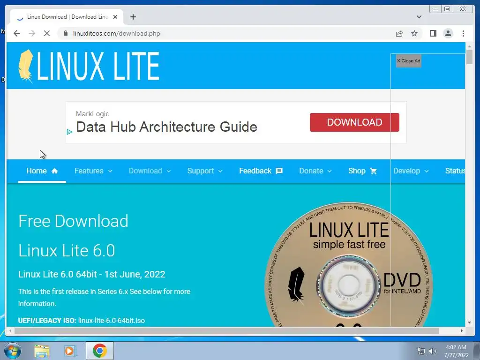Open the Home menu item

(x=42, y=171)
